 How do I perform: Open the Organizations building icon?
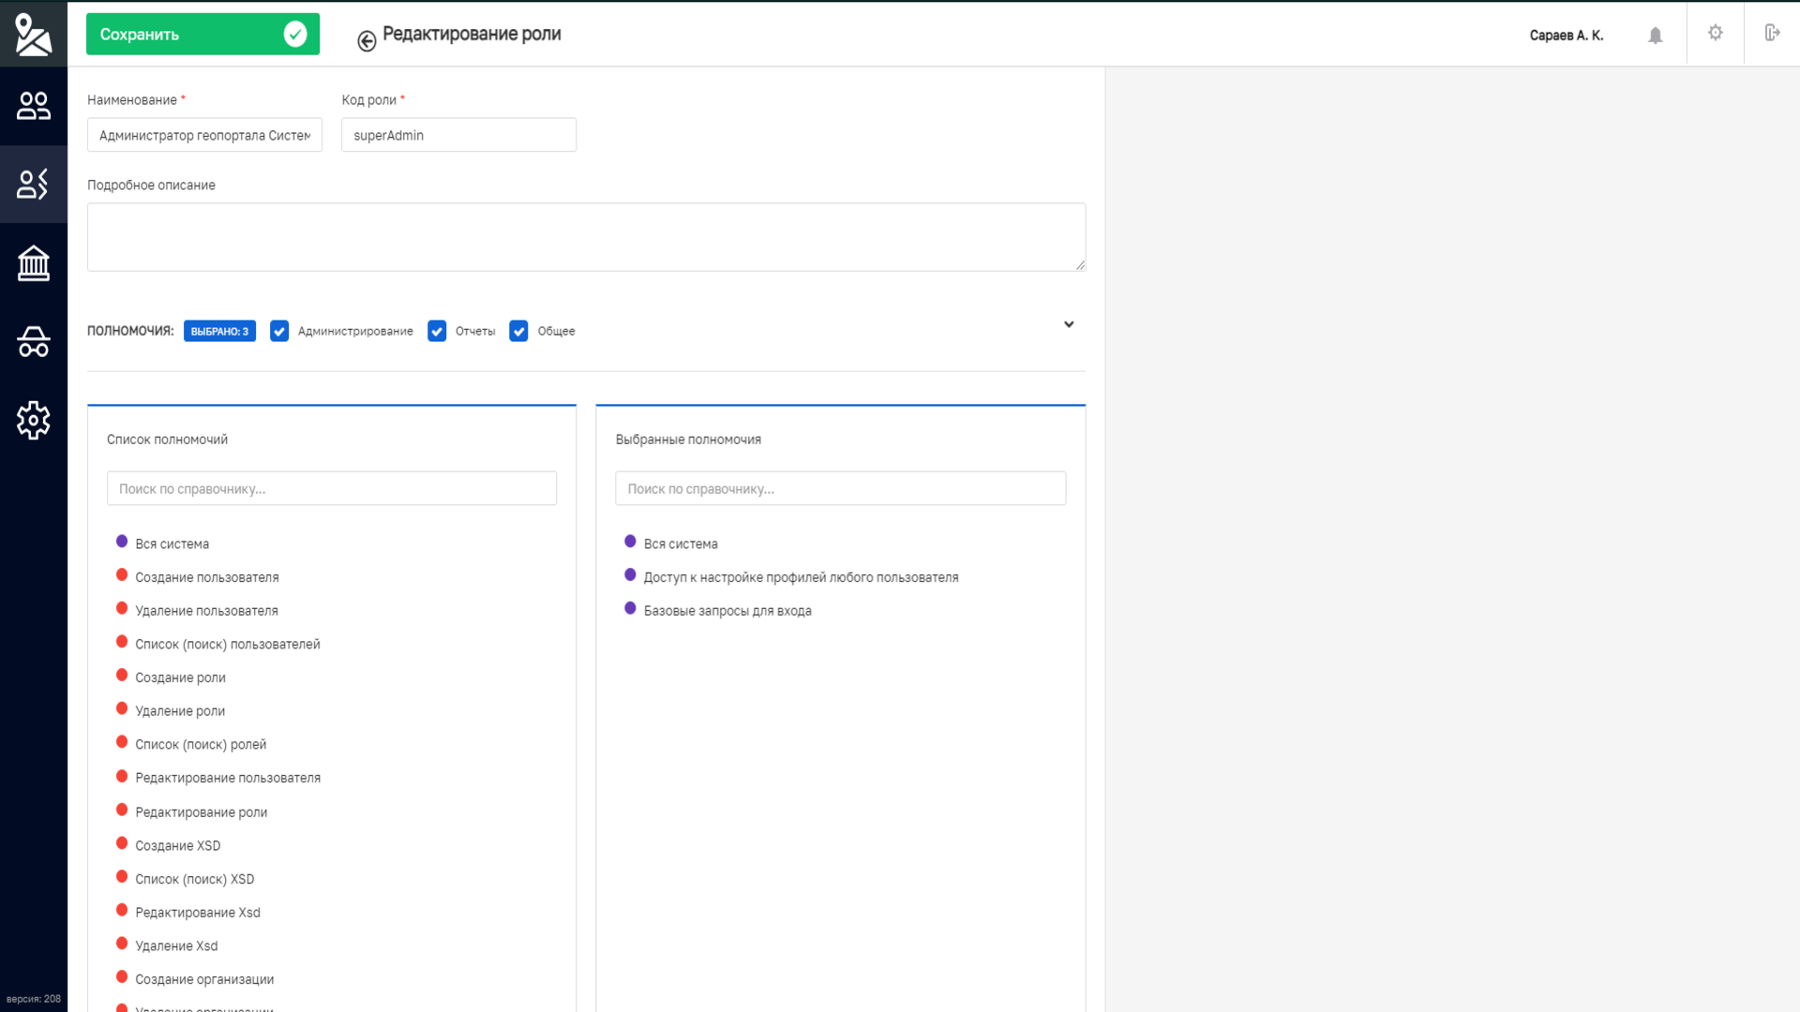coord(33,263)
